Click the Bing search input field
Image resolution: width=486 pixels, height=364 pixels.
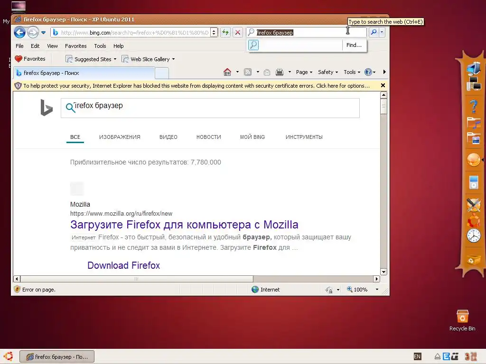[x=210, y=108]
